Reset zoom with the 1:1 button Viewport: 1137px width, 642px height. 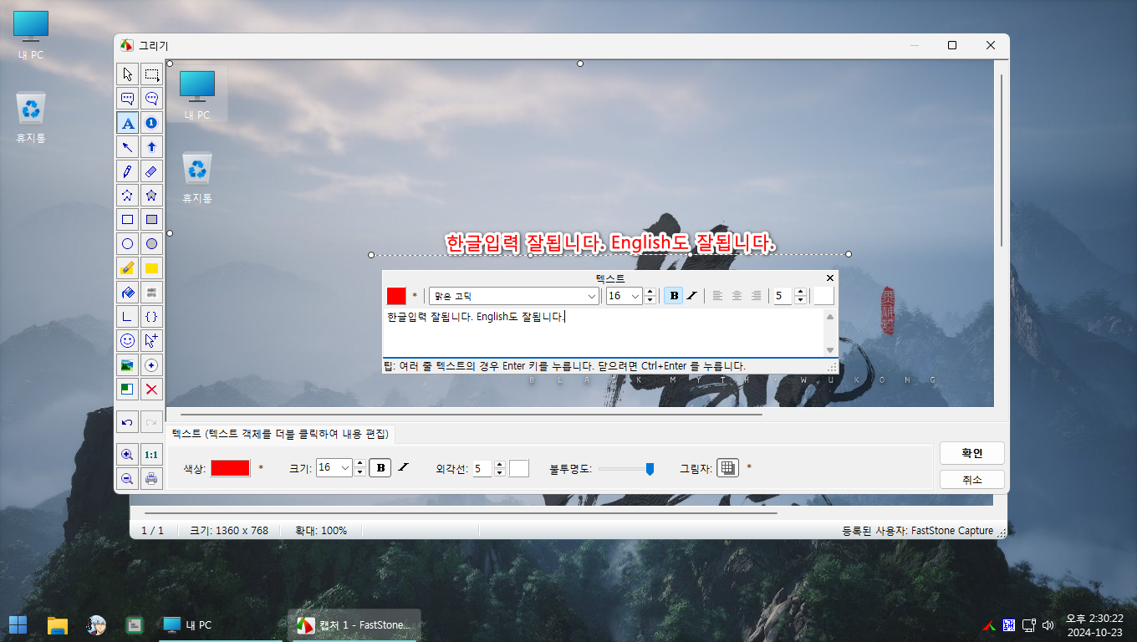point(151,455)
